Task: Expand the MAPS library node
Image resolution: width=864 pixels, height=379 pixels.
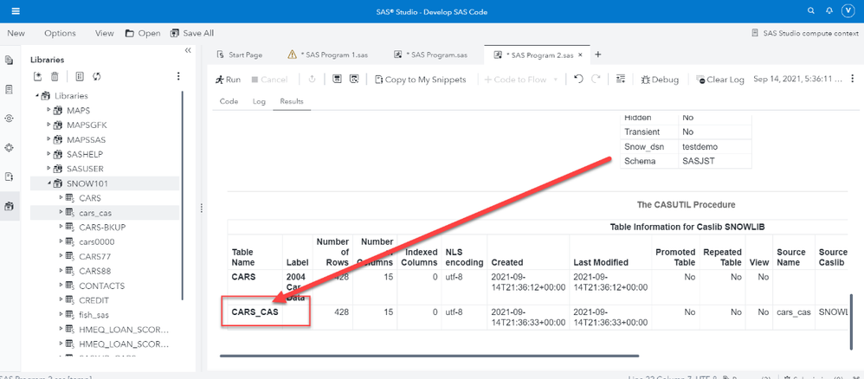Action: 49,111
